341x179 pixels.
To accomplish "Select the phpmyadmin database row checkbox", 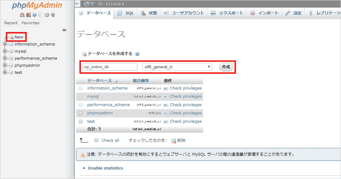I will 81,113.
